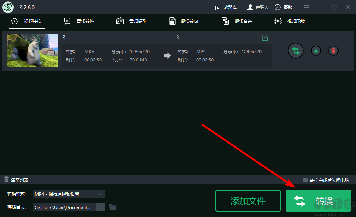Image resolution: width=356 pixels, height=217 pixels.
Task: Enable 转换完成后关闭电脑 checkbox
Action: tap(306, 179)
